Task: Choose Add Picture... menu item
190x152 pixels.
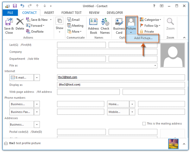Action: coord(142,38)
